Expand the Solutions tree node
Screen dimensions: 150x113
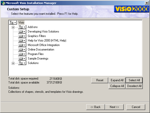[x=13, y=63]
